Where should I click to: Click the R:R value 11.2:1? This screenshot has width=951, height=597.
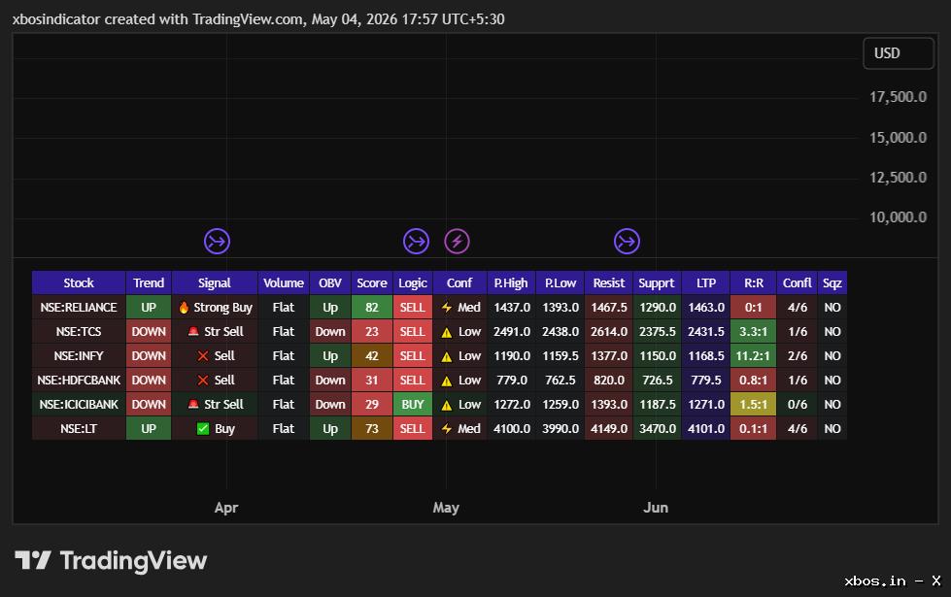(x=754, y=356)
